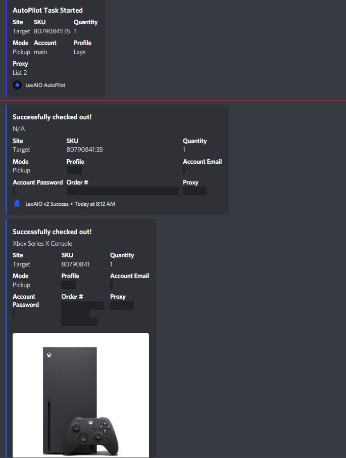Reveal the hidden Proxy in the N/A embed

tap(194, 191)
